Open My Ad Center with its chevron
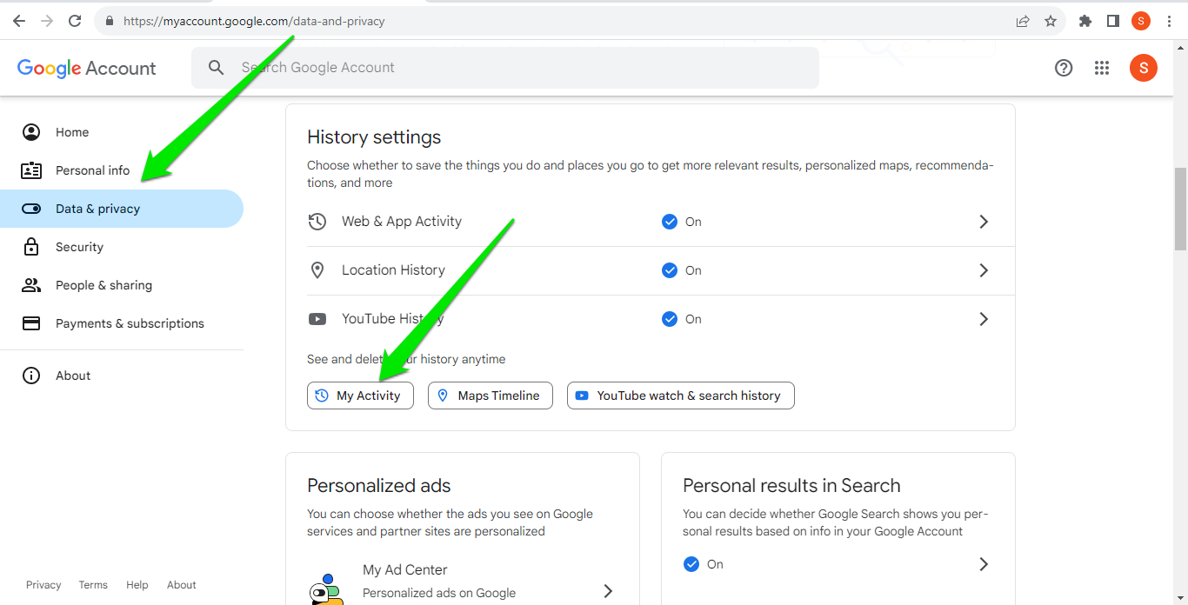The width and height of the screenshot is (1188, 605). click(x=608, y=591)
